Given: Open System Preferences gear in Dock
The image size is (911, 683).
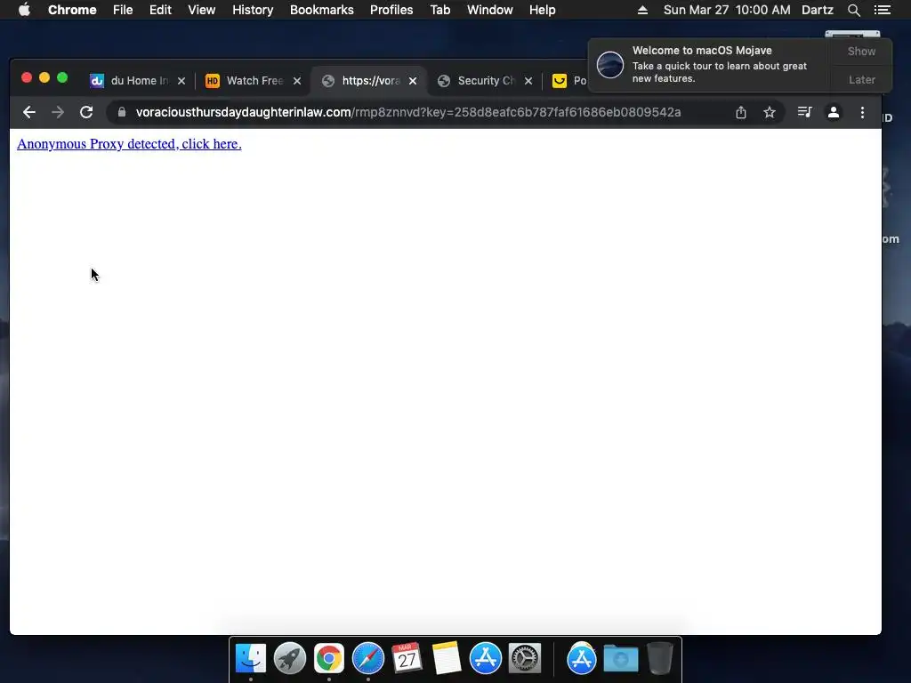Looking at the screenshot, I should click(x=525, y=659).
